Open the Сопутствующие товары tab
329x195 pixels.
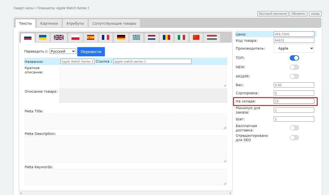point(114,23)
